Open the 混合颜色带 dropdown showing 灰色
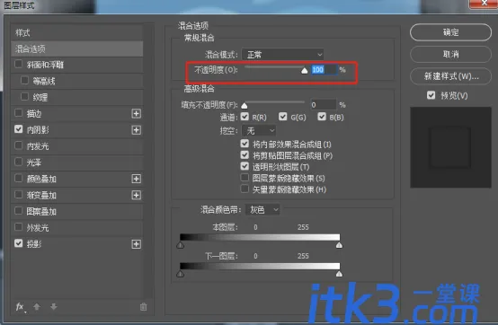This screenshot has height=325, width=498. click(262, 209)
